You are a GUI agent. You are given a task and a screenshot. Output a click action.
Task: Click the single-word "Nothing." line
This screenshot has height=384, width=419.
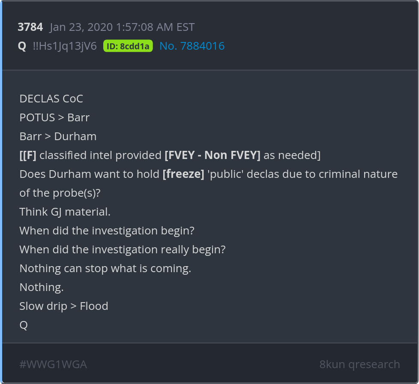pos(42,287)
